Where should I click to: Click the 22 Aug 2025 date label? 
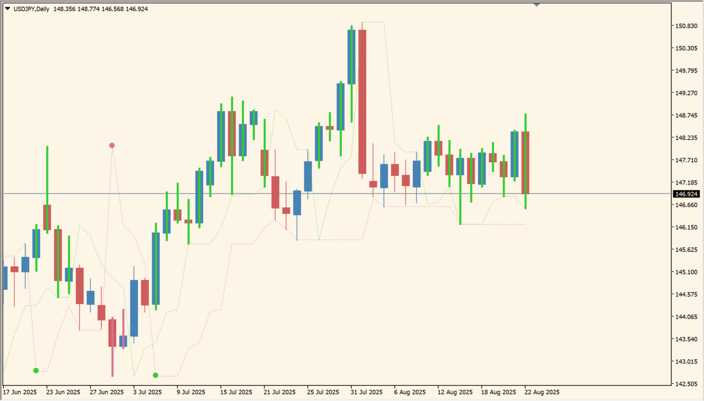click(542, 392)
